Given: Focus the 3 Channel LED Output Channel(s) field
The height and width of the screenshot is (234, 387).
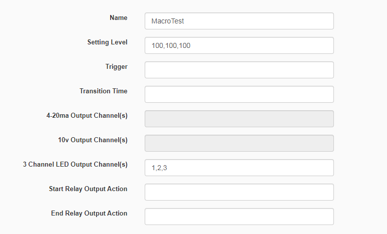Looking at the screenshot, I should (x=239, y=168).
